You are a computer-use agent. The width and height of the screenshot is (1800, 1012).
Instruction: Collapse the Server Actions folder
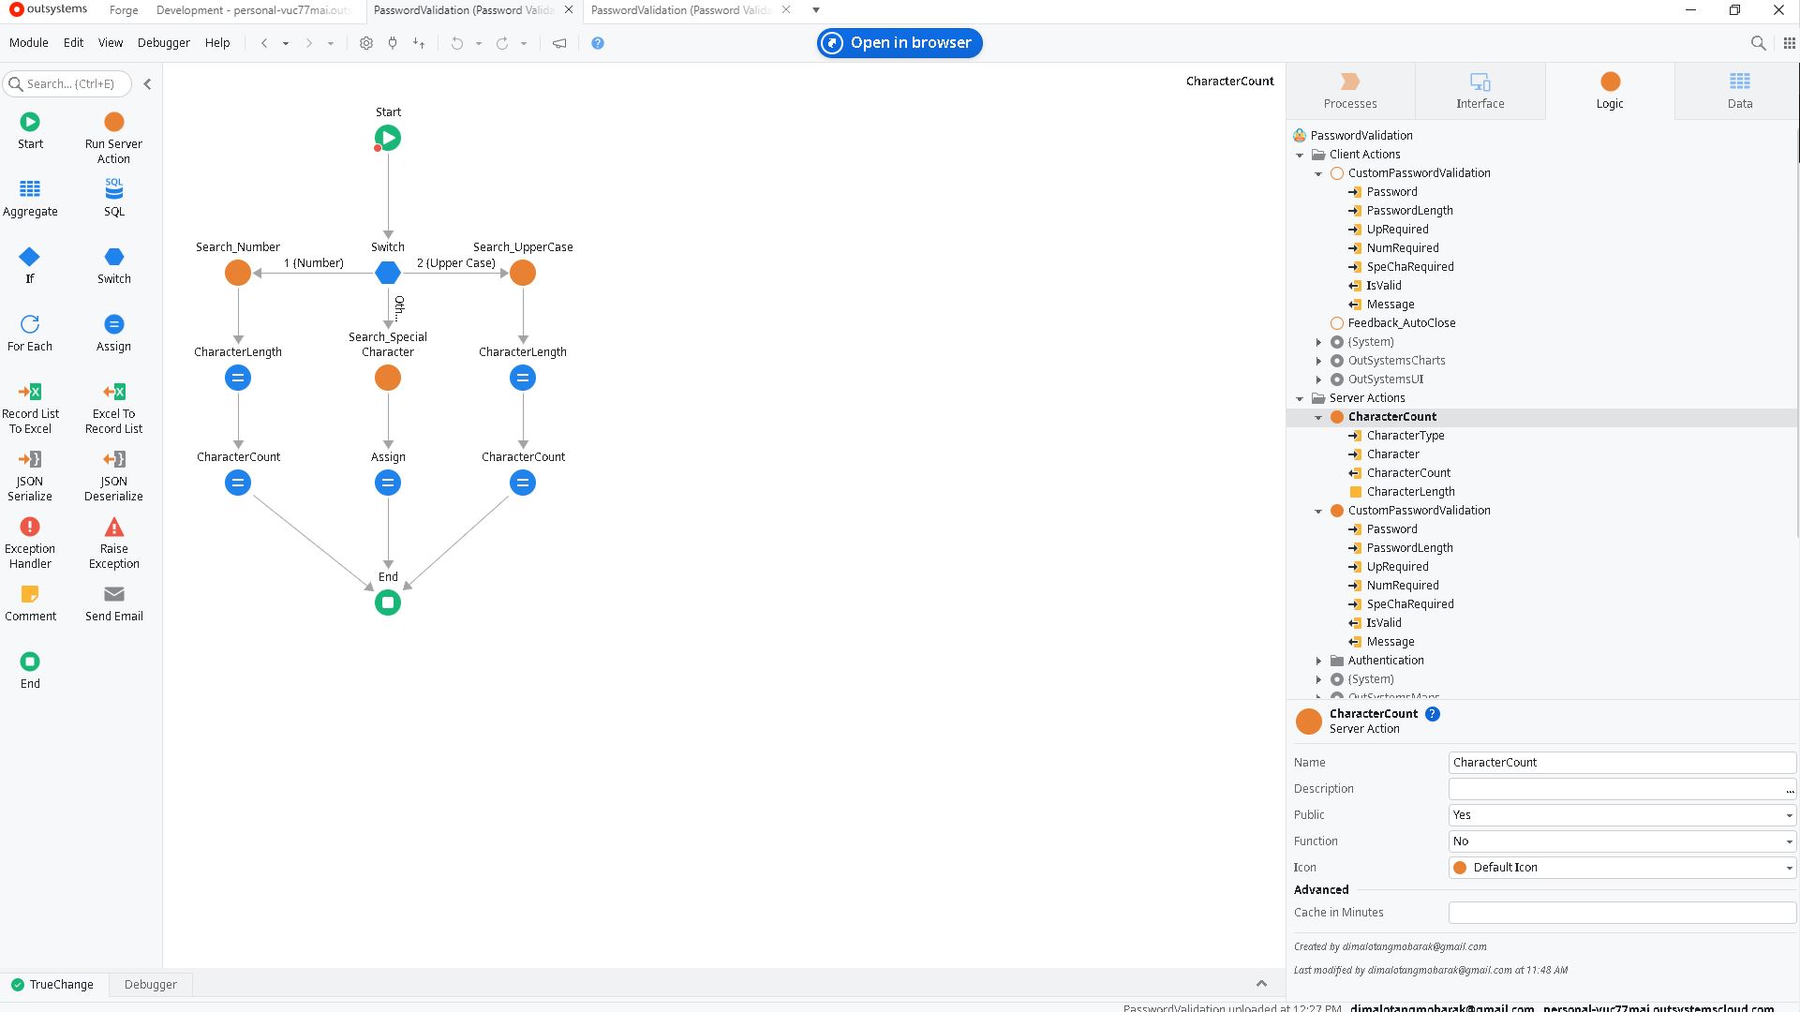pos(1300,398)
